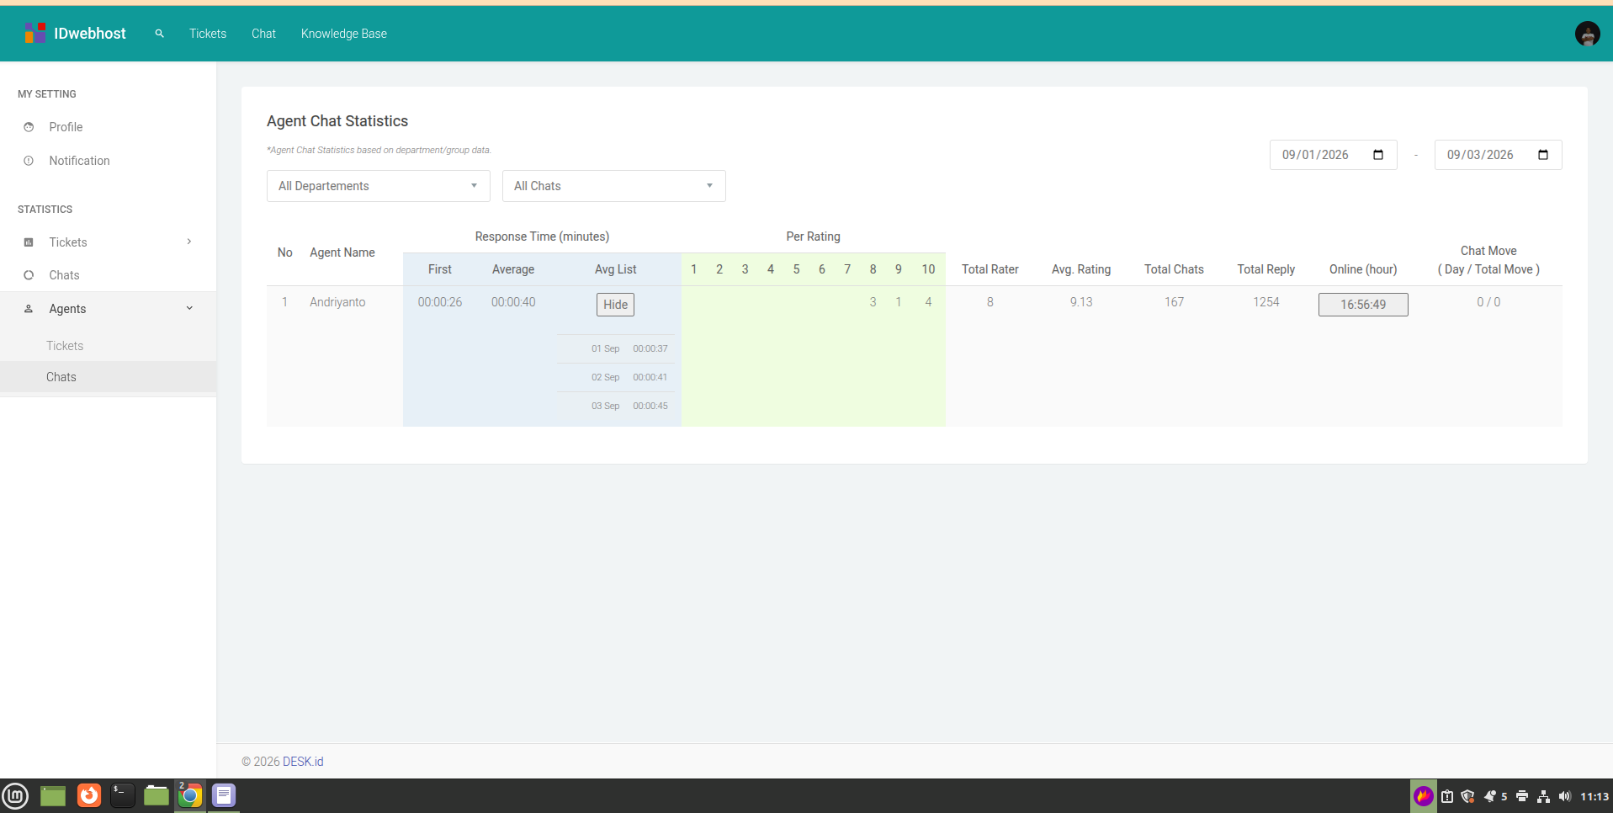The width and height of the screenshot is (1613, 813).
Task: Click the volume icon in system tray
Action: click(1564, 796)
